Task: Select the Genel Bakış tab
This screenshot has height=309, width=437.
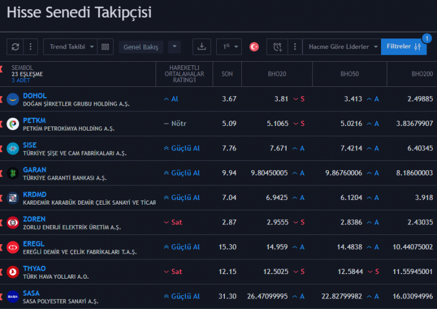Action: click(141, 47)
